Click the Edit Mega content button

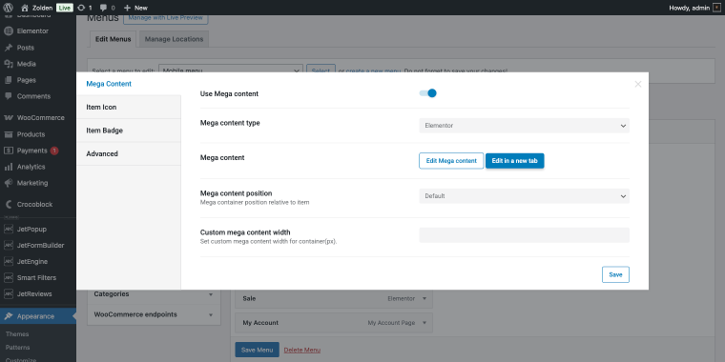pos(451,161)
